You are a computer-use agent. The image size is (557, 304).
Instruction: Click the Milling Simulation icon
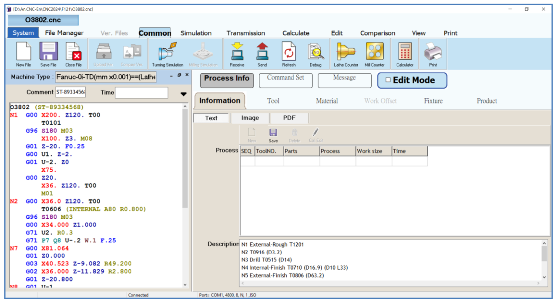203,53
